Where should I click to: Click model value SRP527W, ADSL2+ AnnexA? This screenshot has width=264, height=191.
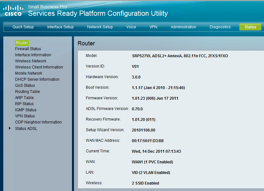[x=180, y=56]
